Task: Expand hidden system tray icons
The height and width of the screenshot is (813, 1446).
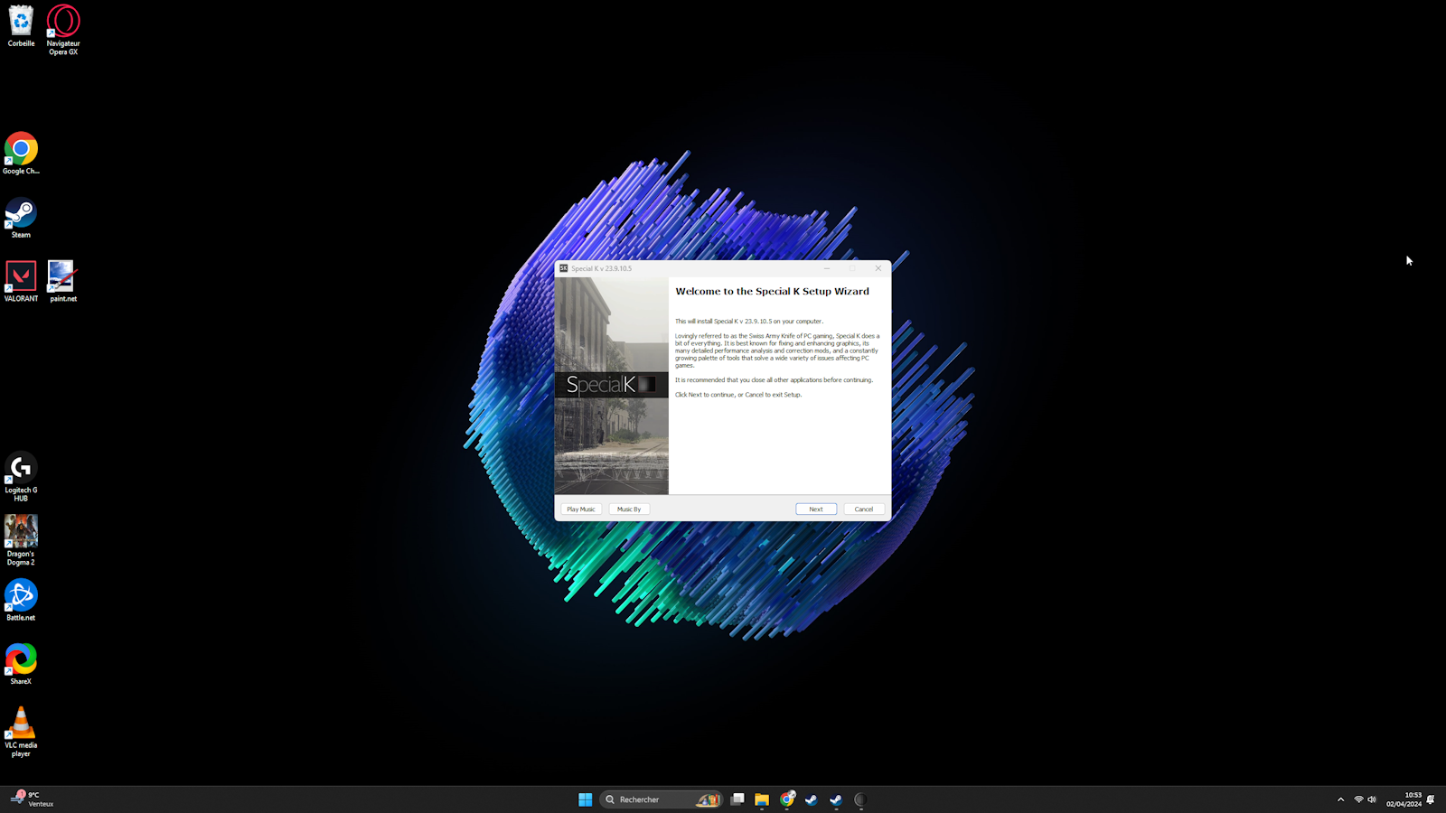Action: coord(1340,799)
